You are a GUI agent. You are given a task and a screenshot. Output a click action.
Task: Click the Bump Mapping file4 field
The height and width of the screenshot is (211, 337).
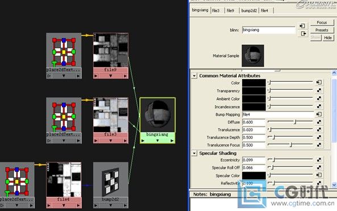tap(278, 115)
